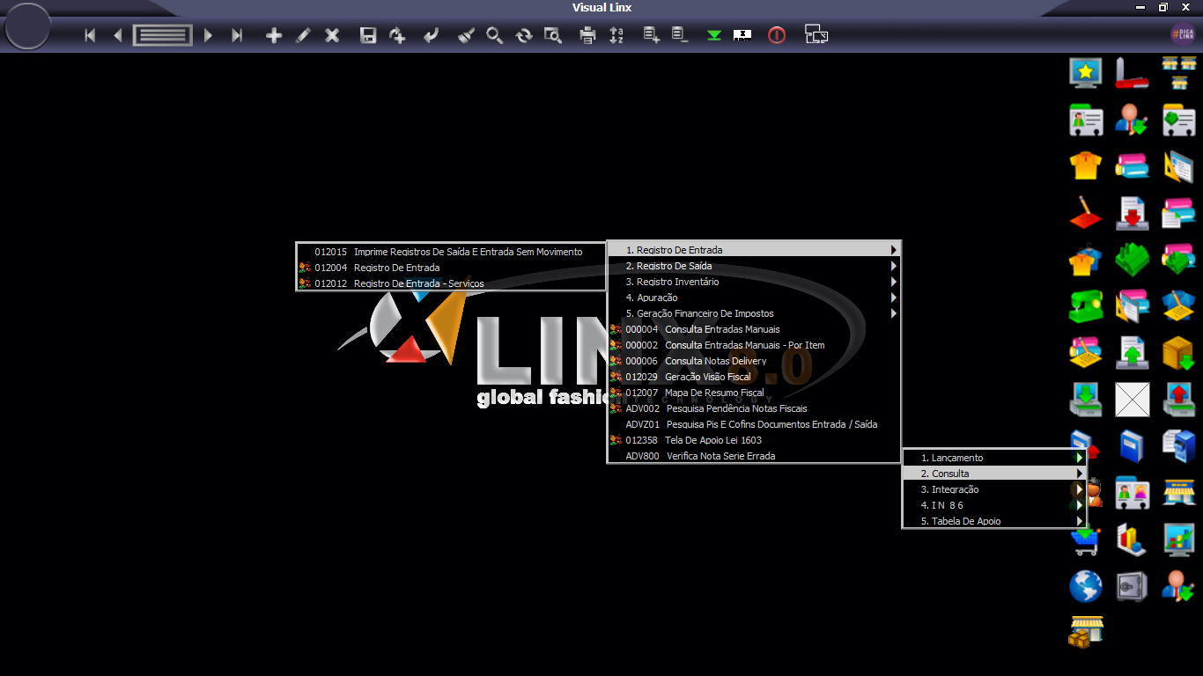Click the magnifier search icon

495,35
